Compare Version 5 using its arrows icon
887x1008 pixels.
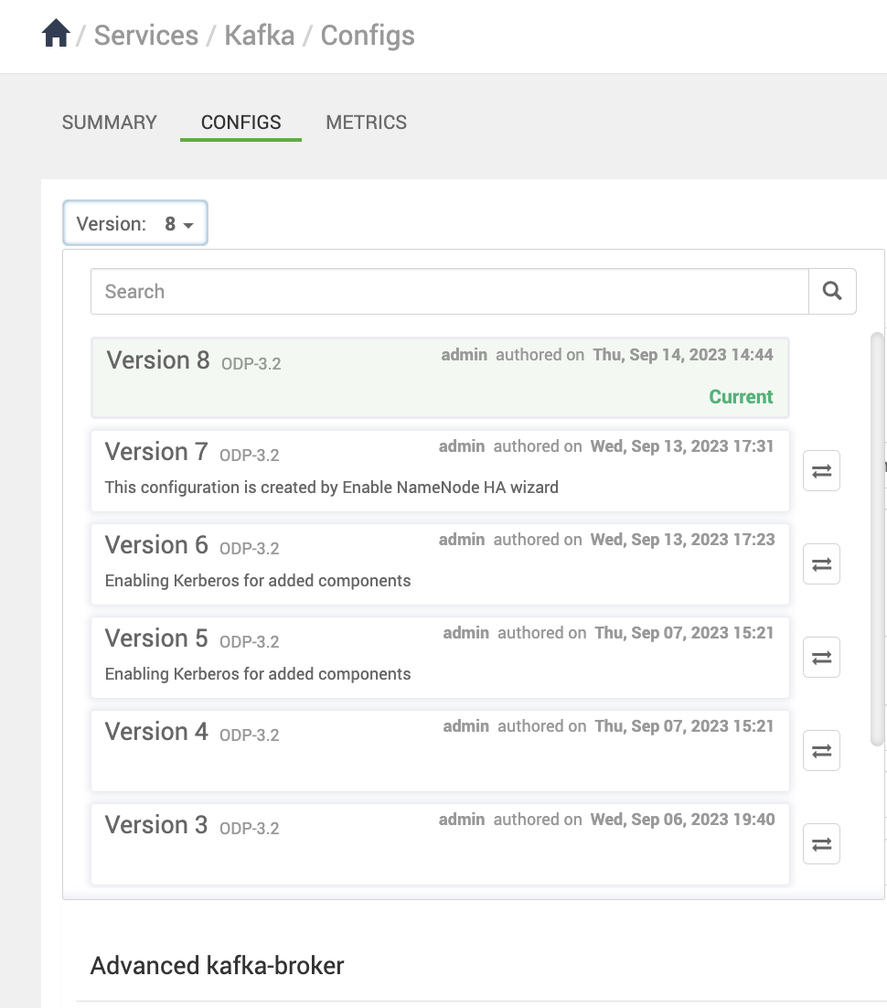tap(821, 657)
